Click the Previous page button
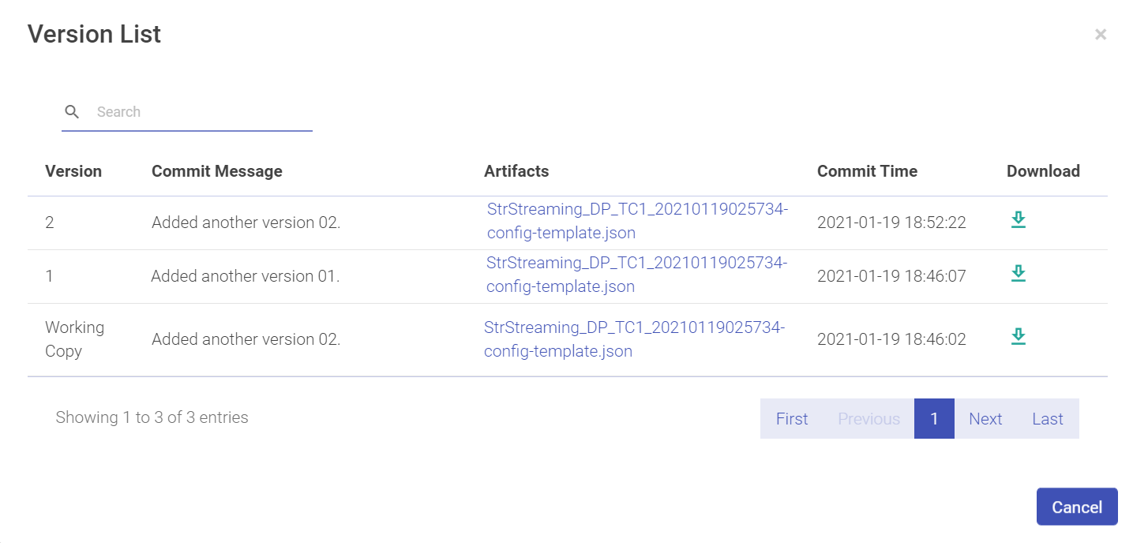Viewport: 1133px width, 546px height. 869,419
